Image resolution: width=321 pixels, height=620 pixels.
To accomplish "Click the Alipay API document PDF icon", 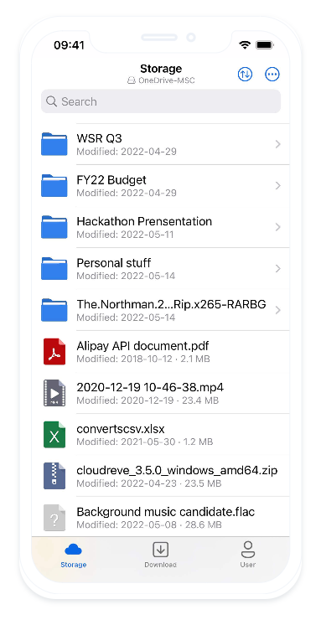I will click(54, 352).
